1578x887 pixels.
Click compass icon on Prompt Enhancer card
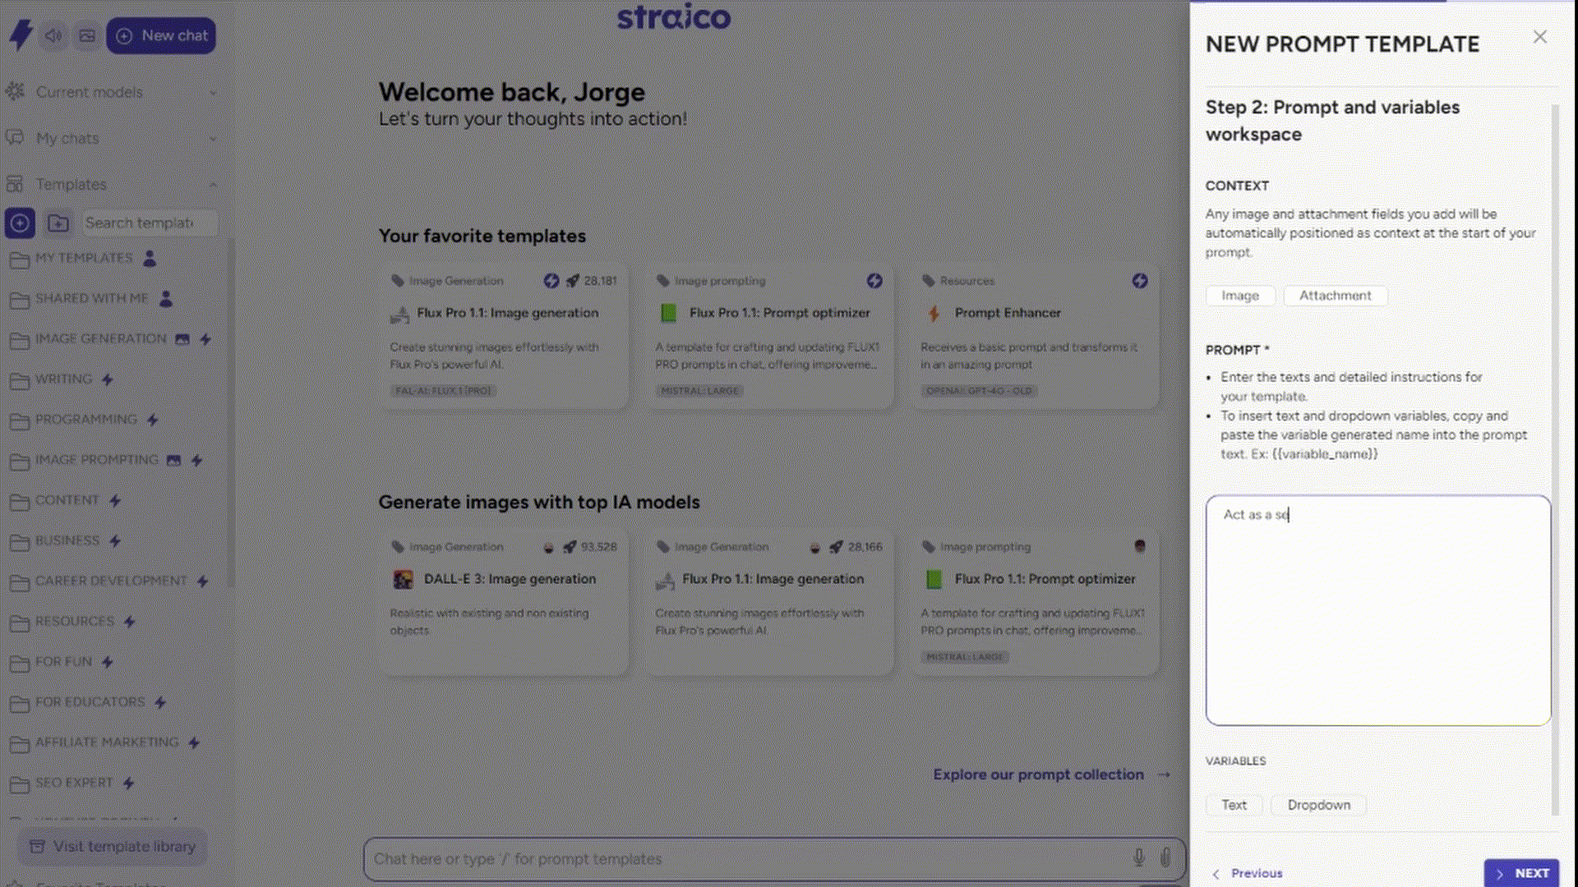tap(1140, 281)
